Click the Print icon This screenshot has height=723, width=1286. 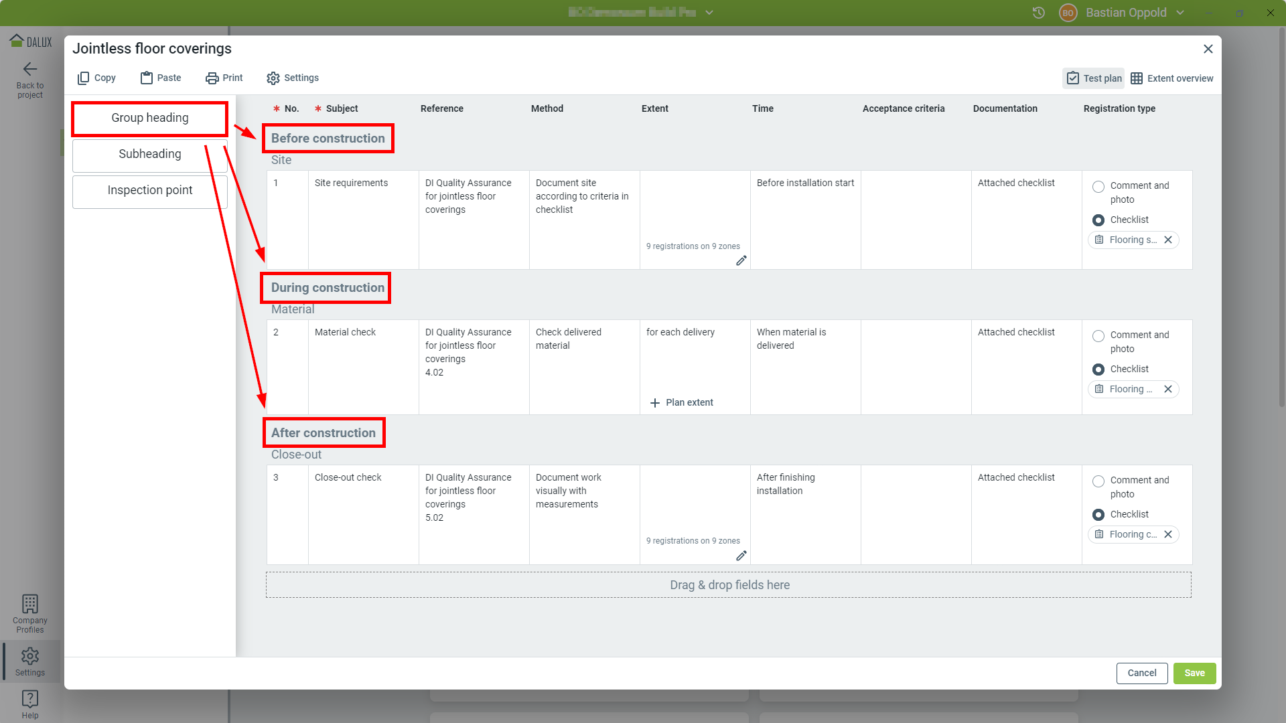coord(212,78)
